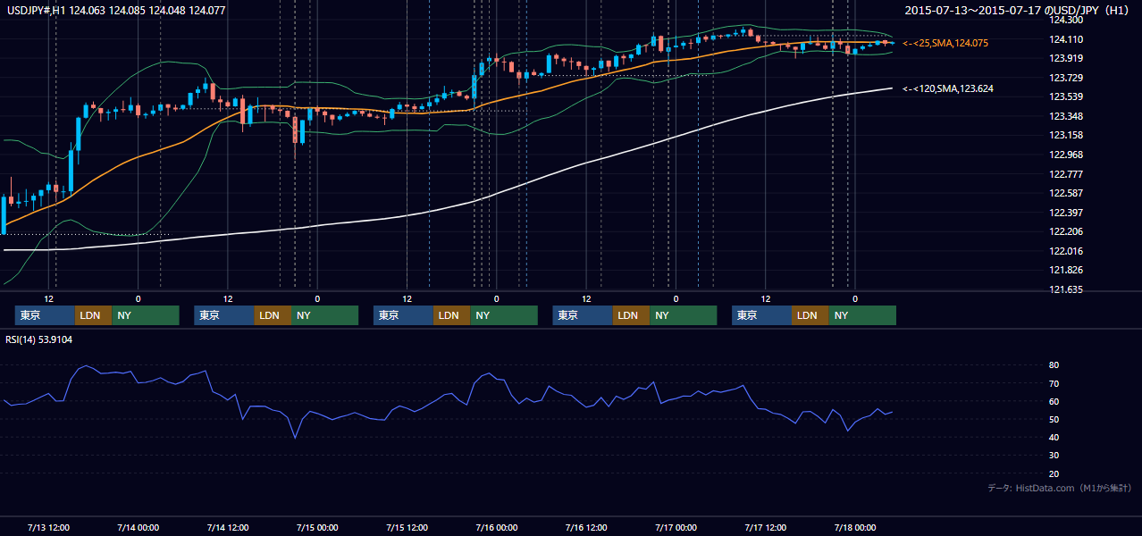Click the 123.729 price axis label
This screenshot has height=536, width=1142.
[x=1065, y=78]
